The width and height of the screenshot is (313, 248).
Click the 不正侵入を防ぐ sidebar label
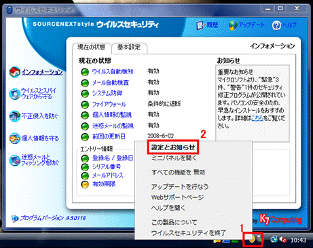point(40,116)
